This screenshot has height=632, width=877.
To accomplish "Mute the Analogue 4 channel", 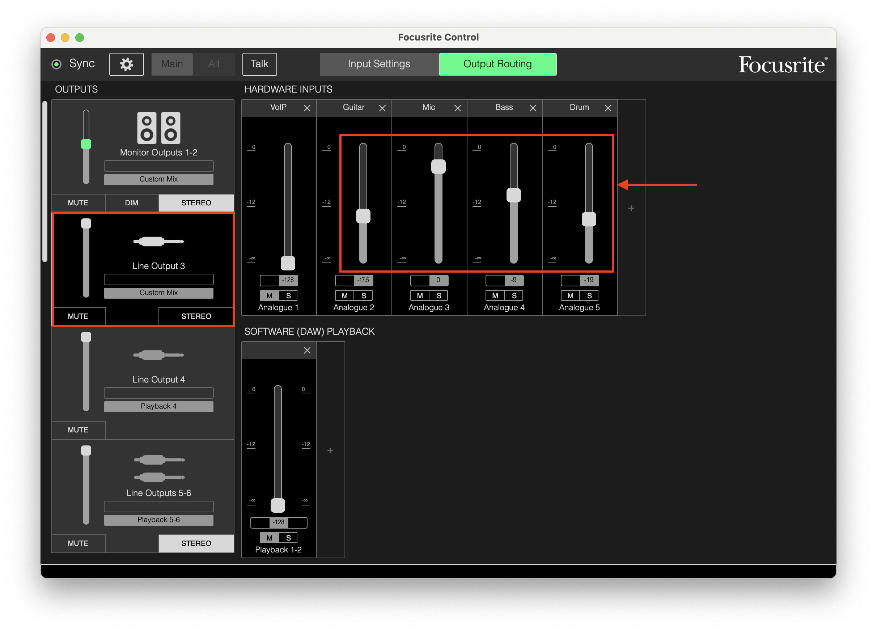I will 495,296.
